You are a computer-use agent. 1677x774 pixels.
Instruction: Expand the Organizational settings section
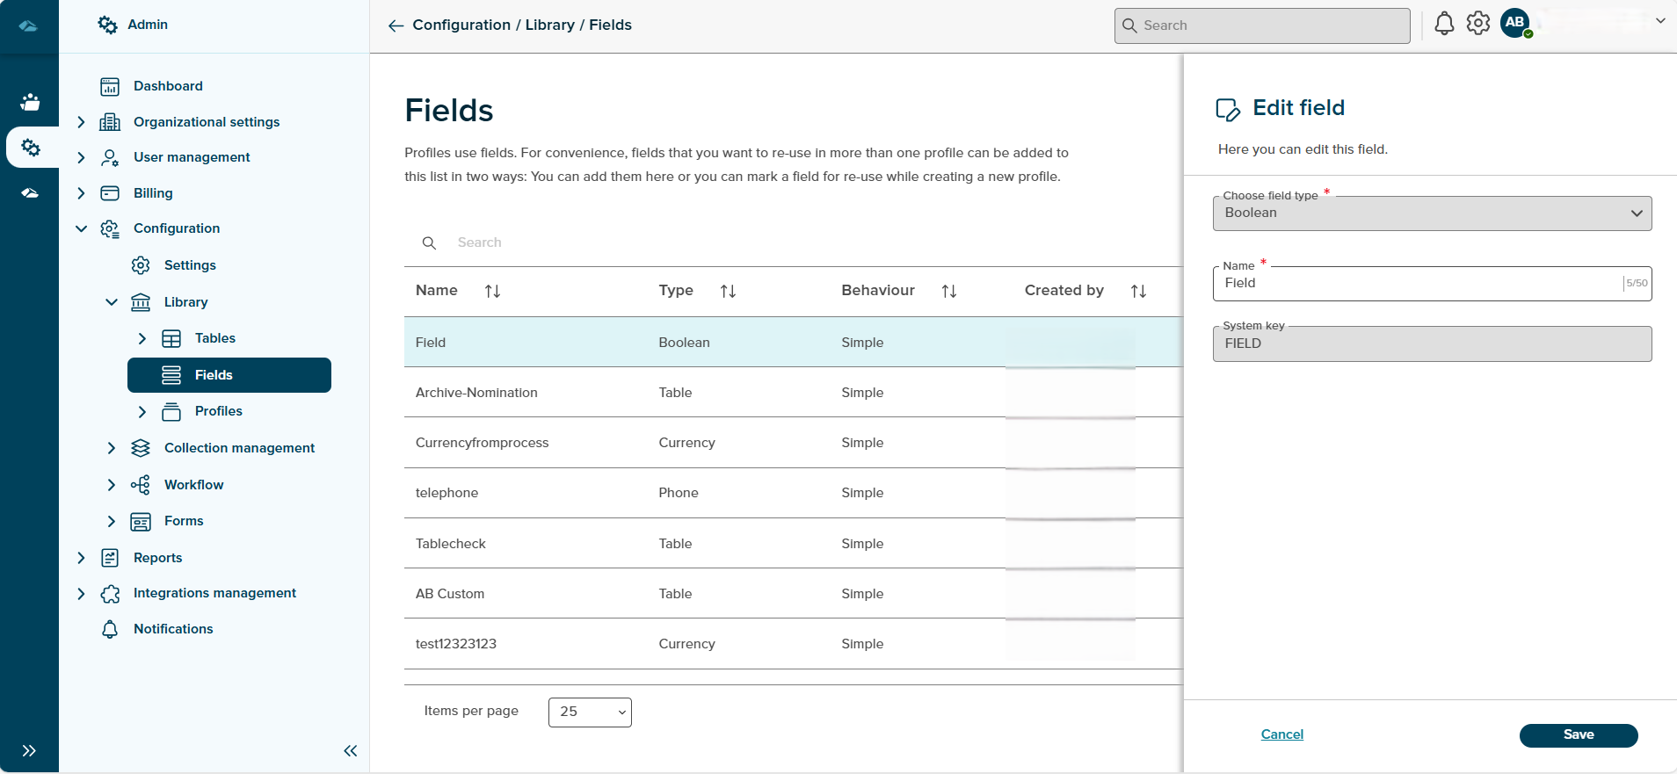click(x=81, y=122)
